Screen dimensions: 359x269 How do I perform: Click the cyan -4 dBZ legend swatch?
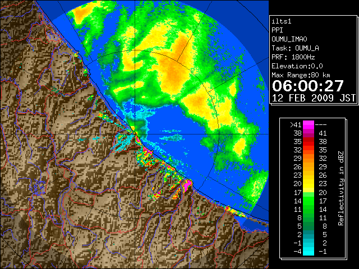[x=309, y=251]
